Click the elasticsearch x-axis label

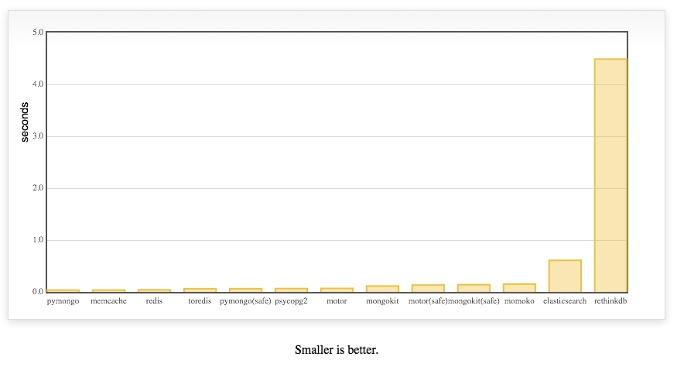(x=565, y=301)
